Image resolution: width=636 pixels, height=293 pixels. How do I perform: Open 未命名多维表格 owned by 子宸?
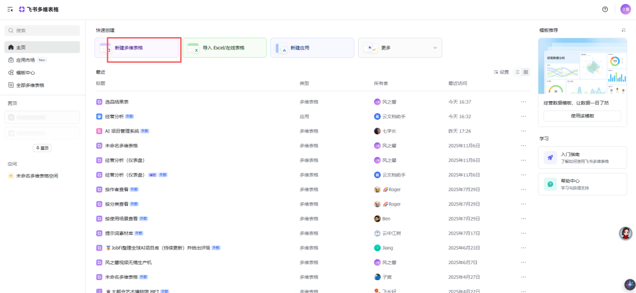(121, 277)
